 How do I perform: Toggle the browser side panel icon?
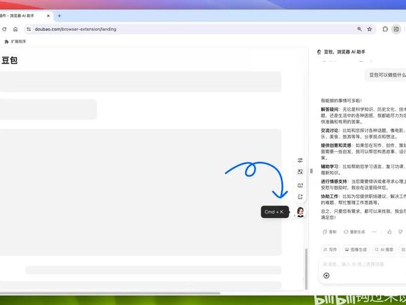[396, 29]
